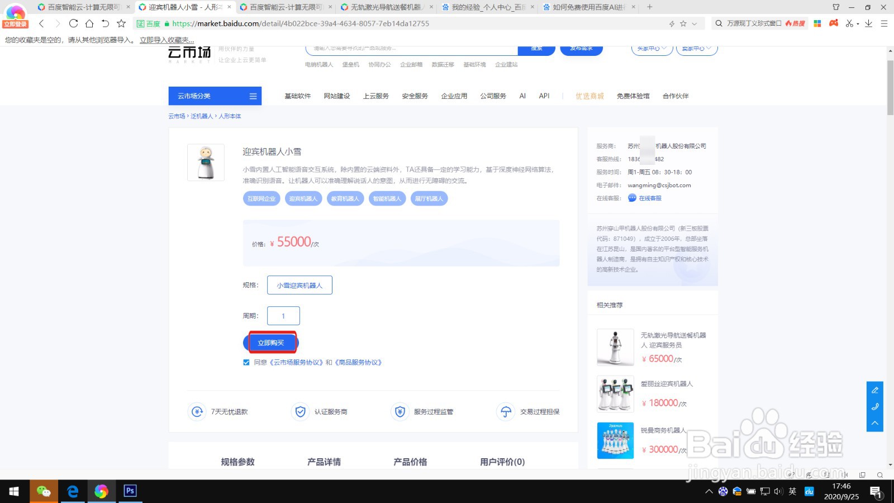Close the 迎宾机器人小雪 tab
This screenshot has height=503, width=894.
(229, 7)
